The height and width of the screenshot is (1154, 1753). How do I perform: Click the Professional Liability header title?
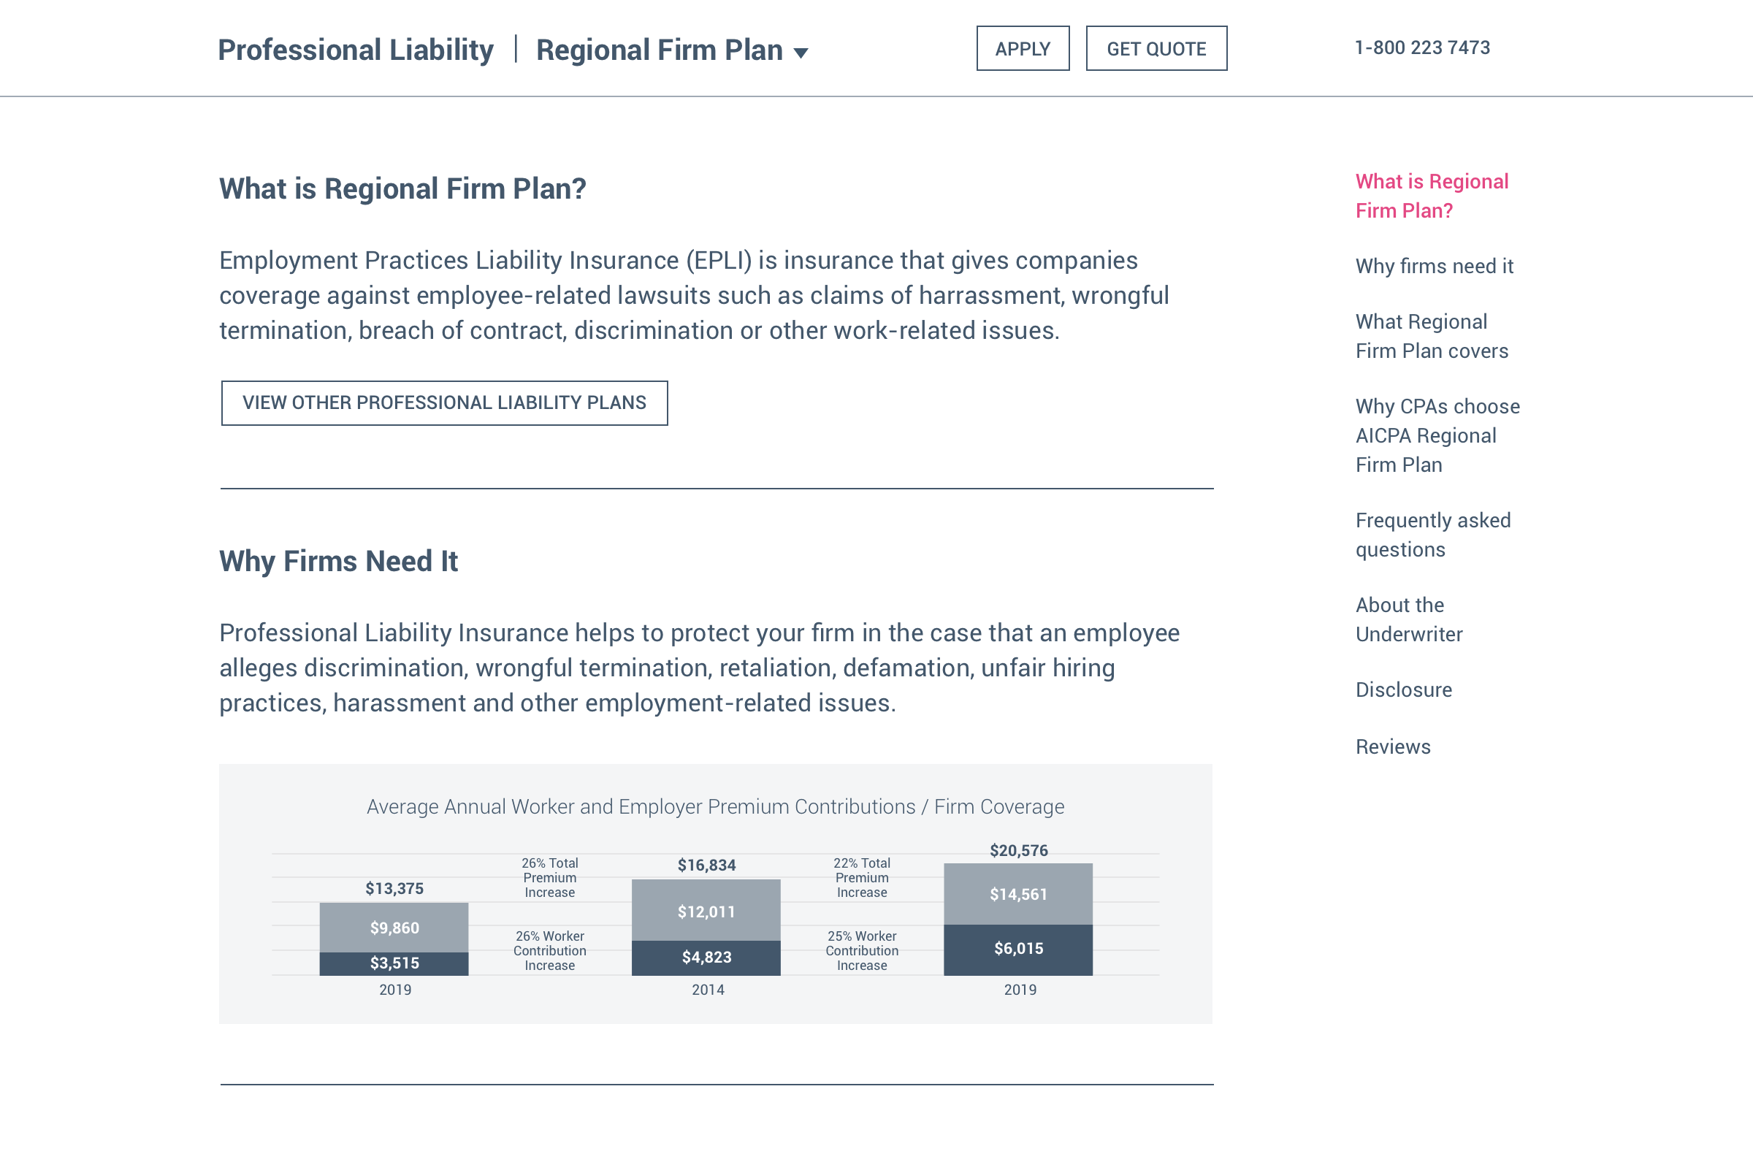356,50
